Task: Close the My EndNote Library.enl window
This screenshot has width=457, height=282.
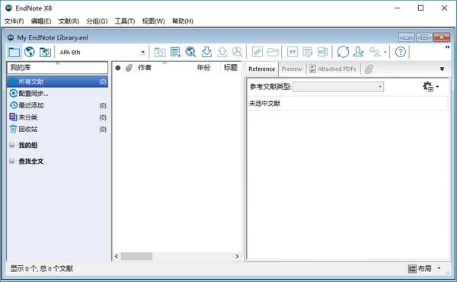Action: click(442, 37)
